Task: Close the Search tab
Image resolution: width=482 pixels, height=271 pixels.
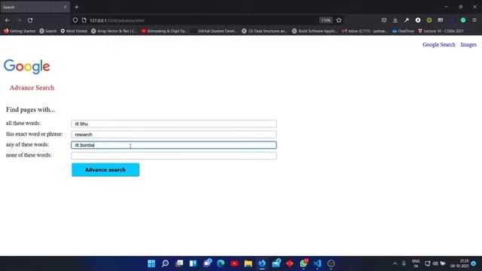Action: click(x=65, y=7)
